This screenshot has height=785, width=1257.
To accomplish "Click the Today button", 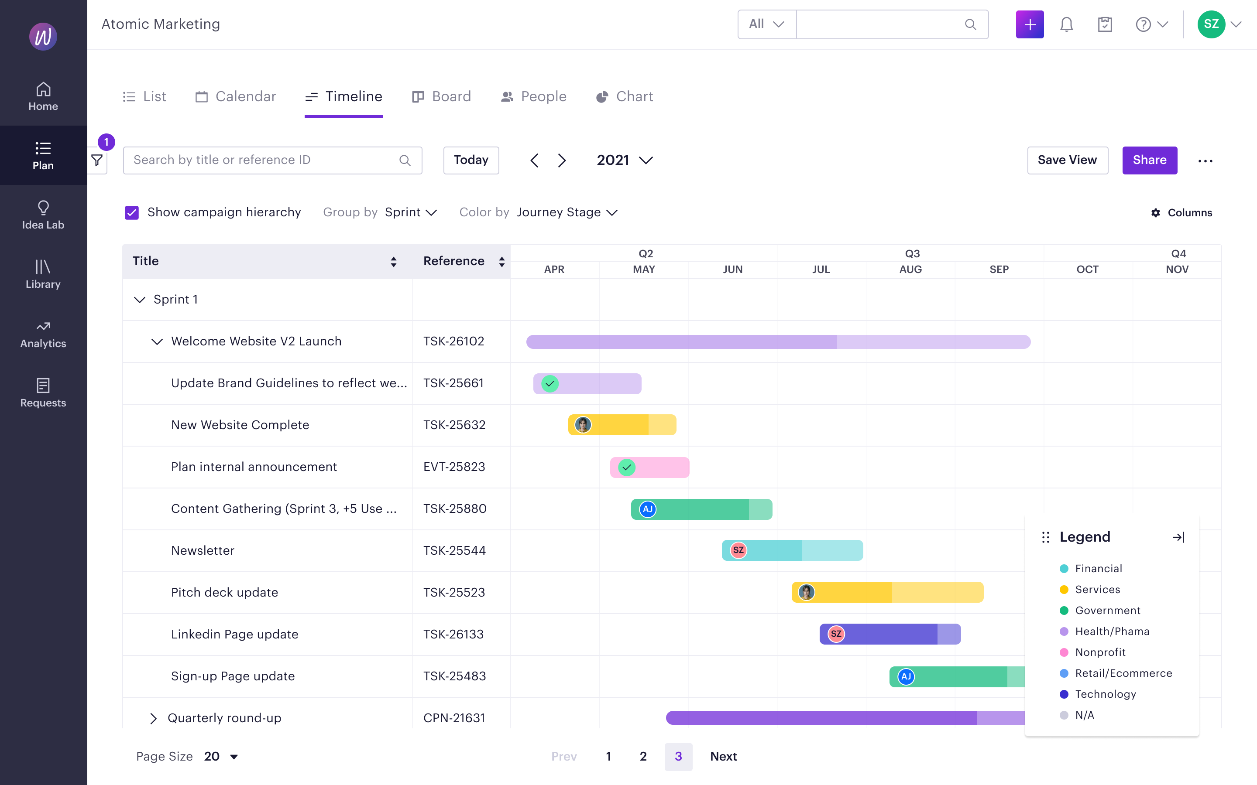I will (471, 160).
